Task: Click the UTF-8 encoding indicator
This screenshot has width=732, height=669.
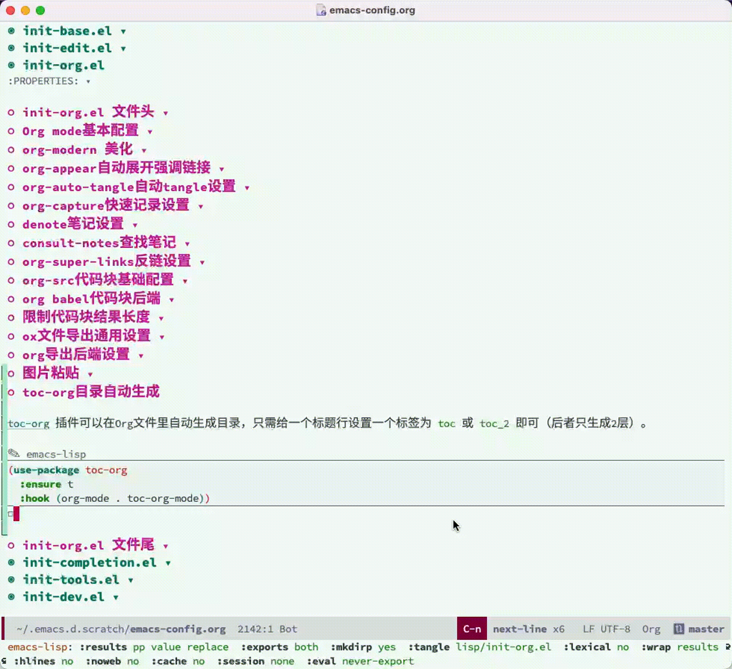Action: (615, 629)
